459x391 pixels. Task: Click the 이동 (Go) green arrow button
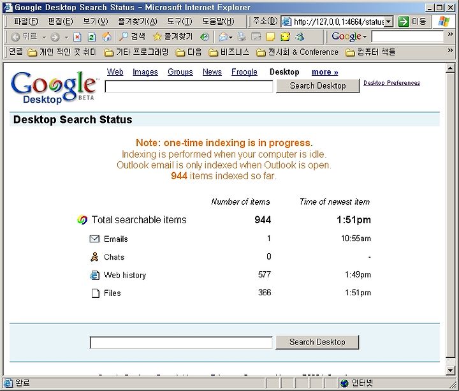point(412,22)
